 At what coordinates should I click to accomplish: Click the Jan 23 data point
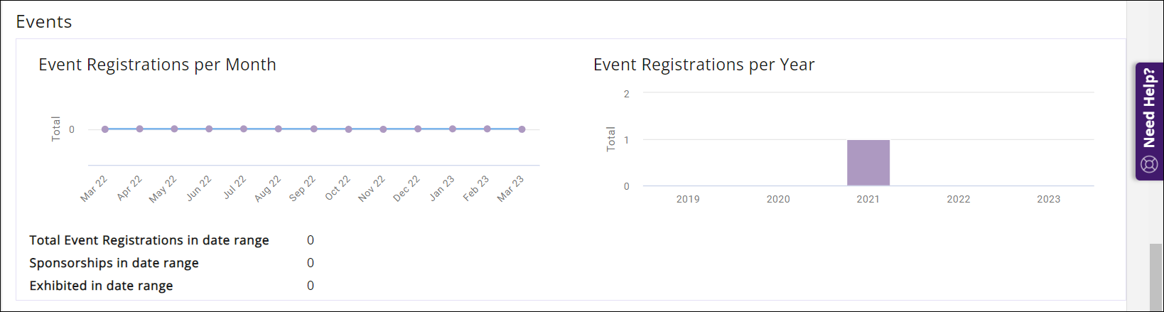pos(453,129)
